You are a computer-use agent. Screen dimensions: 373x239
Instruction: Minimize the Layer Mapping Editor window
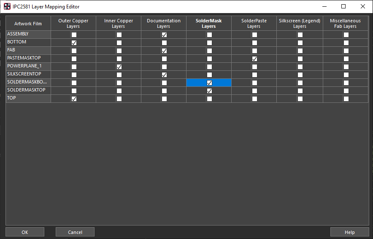[x=324, y=6]
